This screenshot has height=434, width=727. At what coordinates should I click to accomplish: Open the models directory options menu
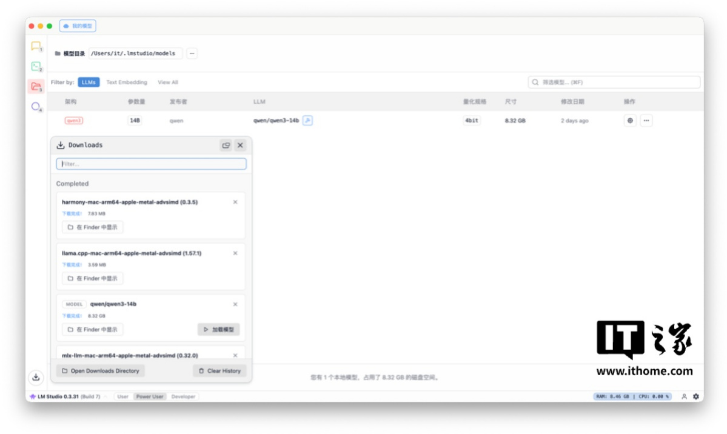tap(192, 53)
